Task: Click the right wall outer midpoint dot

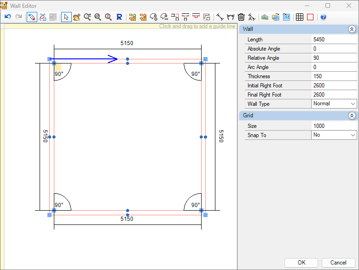Action: tap(205, 137)
